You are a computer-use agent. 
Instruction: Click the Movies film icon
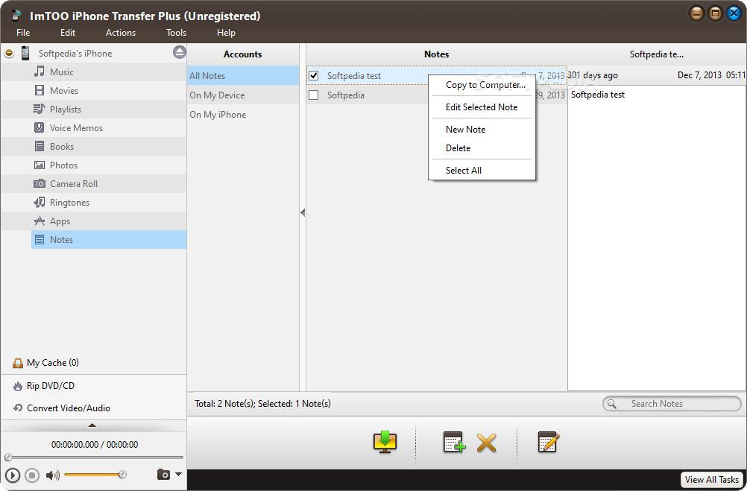[x=40, y=90]
